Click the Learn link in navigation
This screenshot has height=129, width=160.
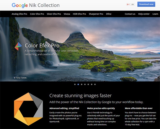pos(155,14)
